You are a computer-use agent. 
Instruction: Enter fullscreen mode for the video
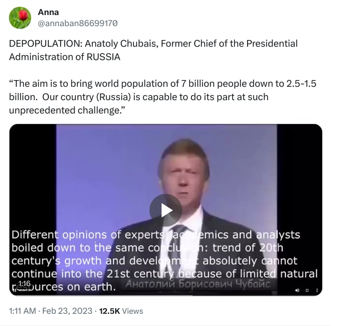click(307, 290)
